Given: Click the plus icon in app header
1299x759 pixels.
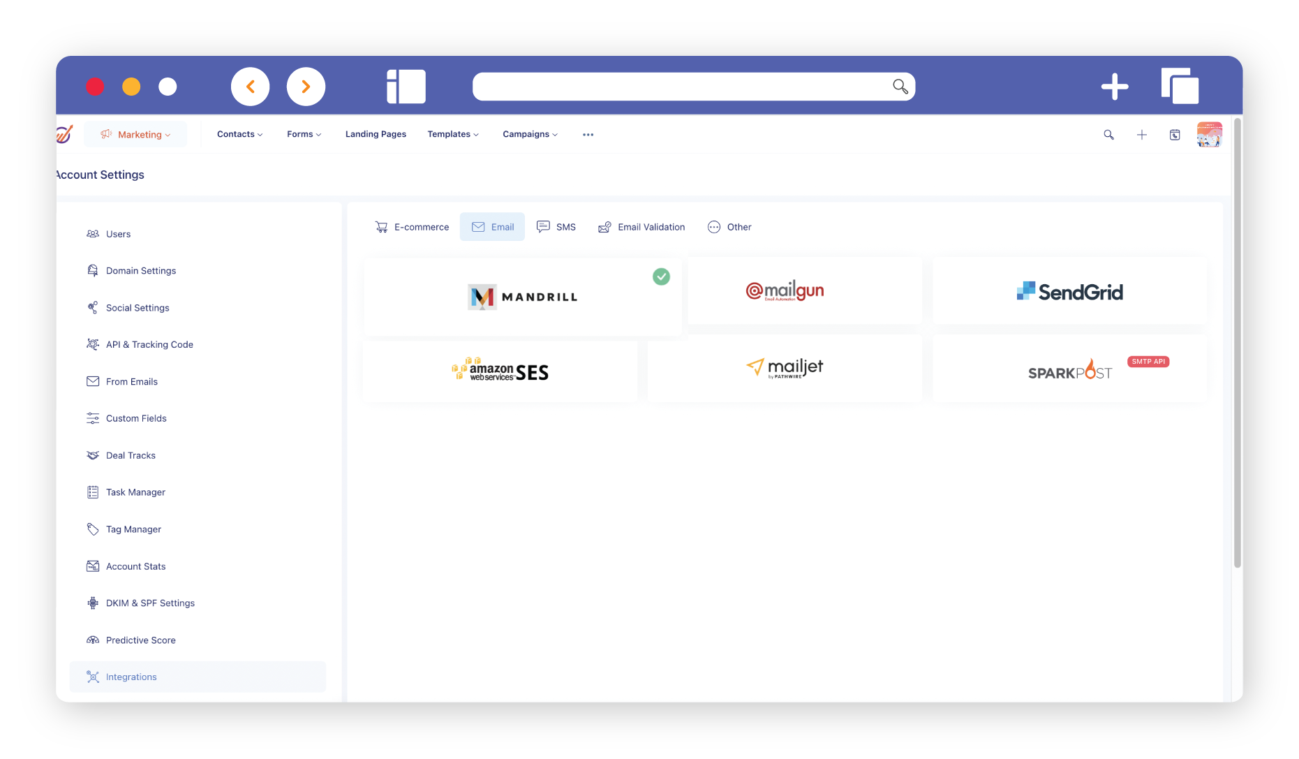Looking at the screenshot, I should pyautogui.click(x=1142, y=135).
